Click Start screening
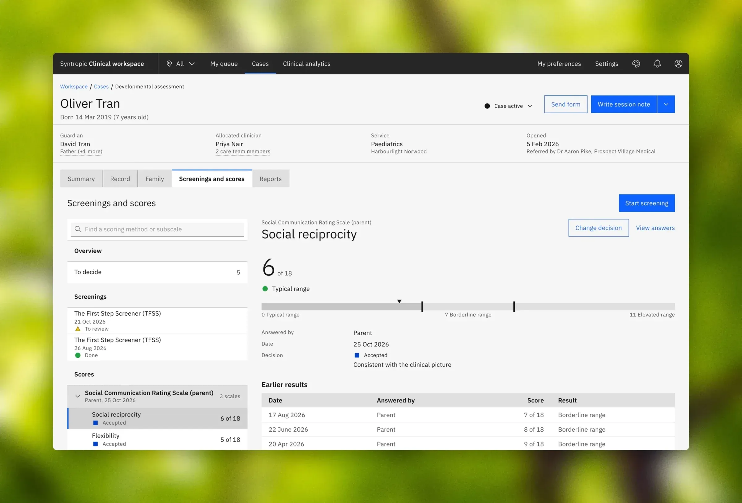The width and height of the screenshot is (742, 503). click(646, 203)
